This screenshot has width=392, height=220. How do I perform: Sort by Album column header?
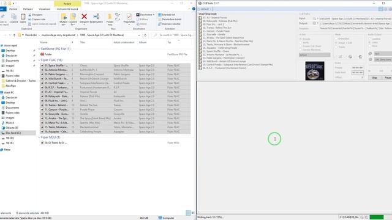pyautogui.click(x=143, y=42)
